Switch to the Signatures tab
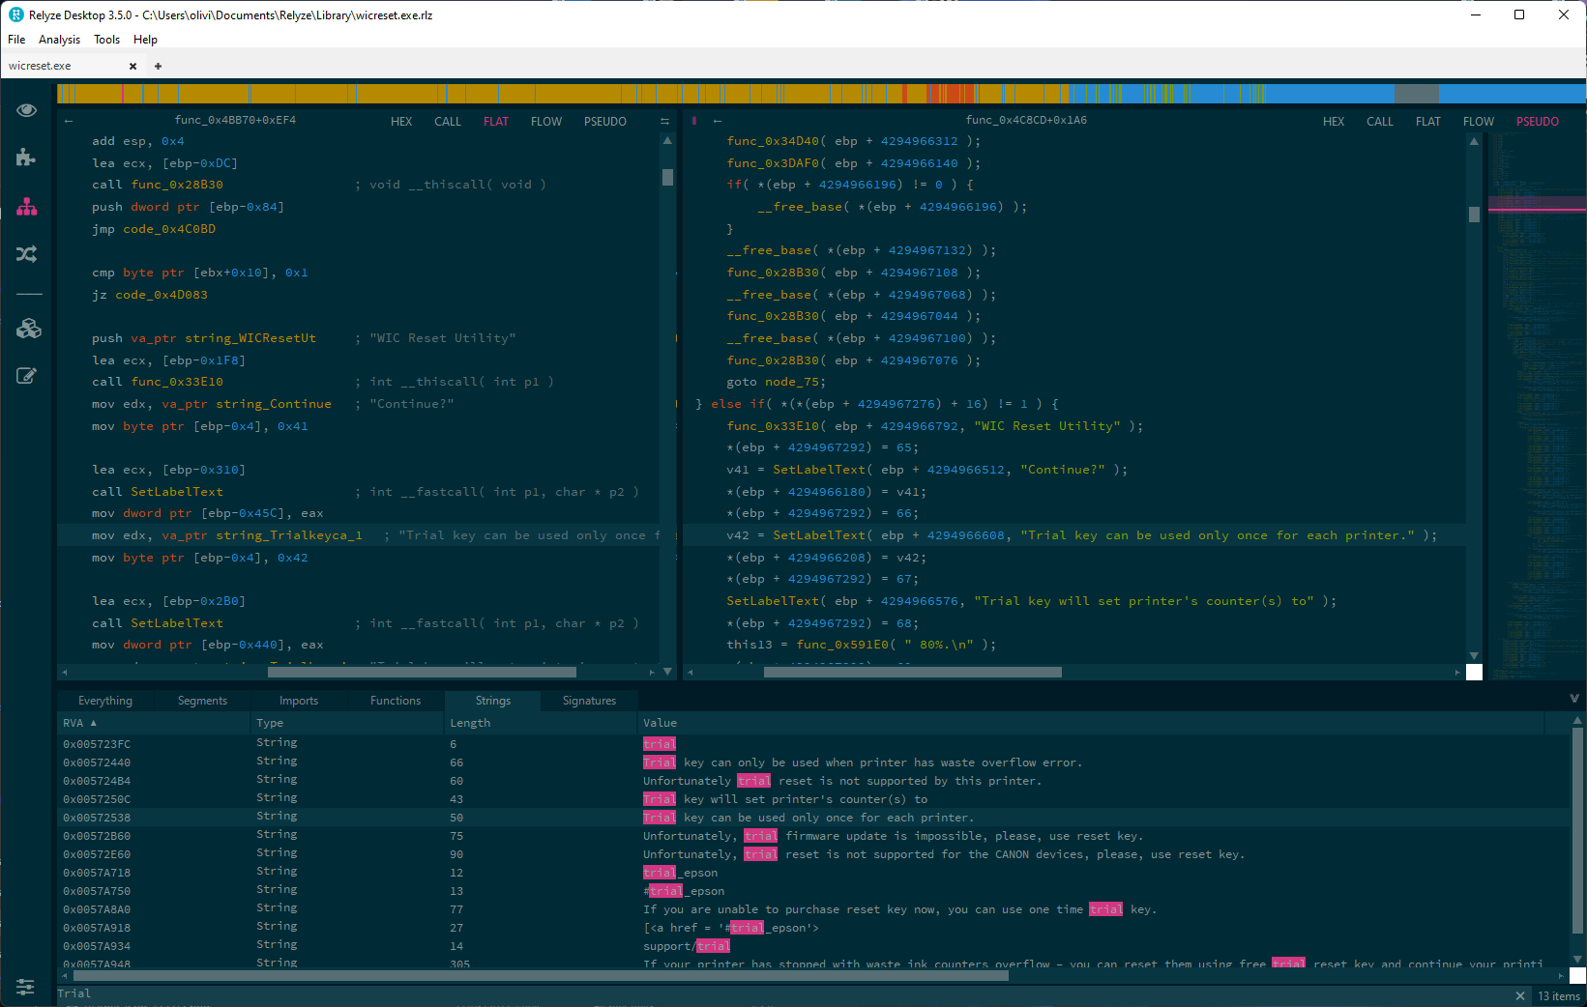This screenshot has width=1587, height=1007. 589,701
